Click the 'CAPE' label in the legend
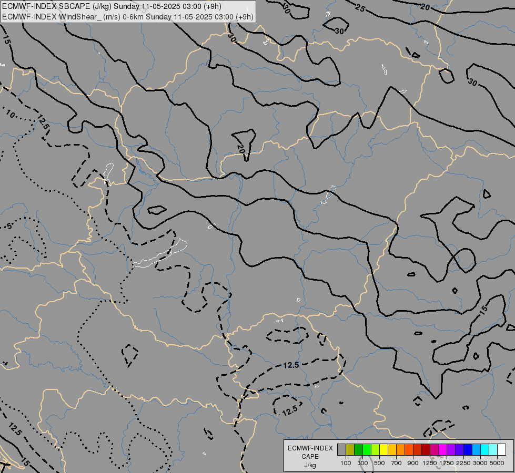Screen dimensions: 515x473 (310, 457)
